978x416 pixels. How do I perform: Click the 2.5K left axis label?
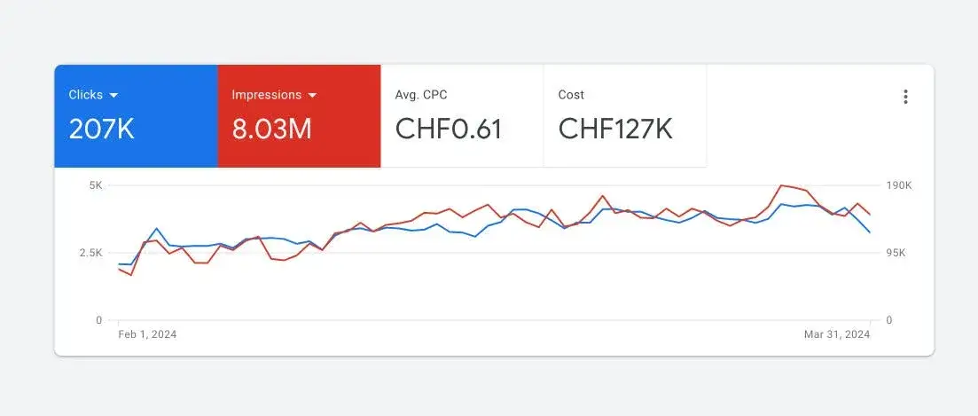[x=91, y=253]
